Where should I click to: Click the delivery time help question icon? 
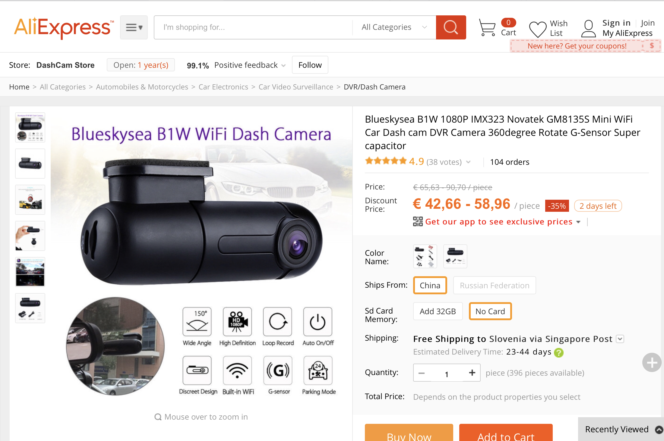[x=559, y=352]
